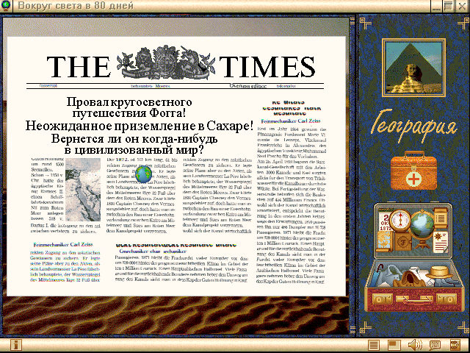The width and height of the screenshot is (470, 353).
Task: Click 'Overseas edition' text under masthead
Action: coord(248,86)
